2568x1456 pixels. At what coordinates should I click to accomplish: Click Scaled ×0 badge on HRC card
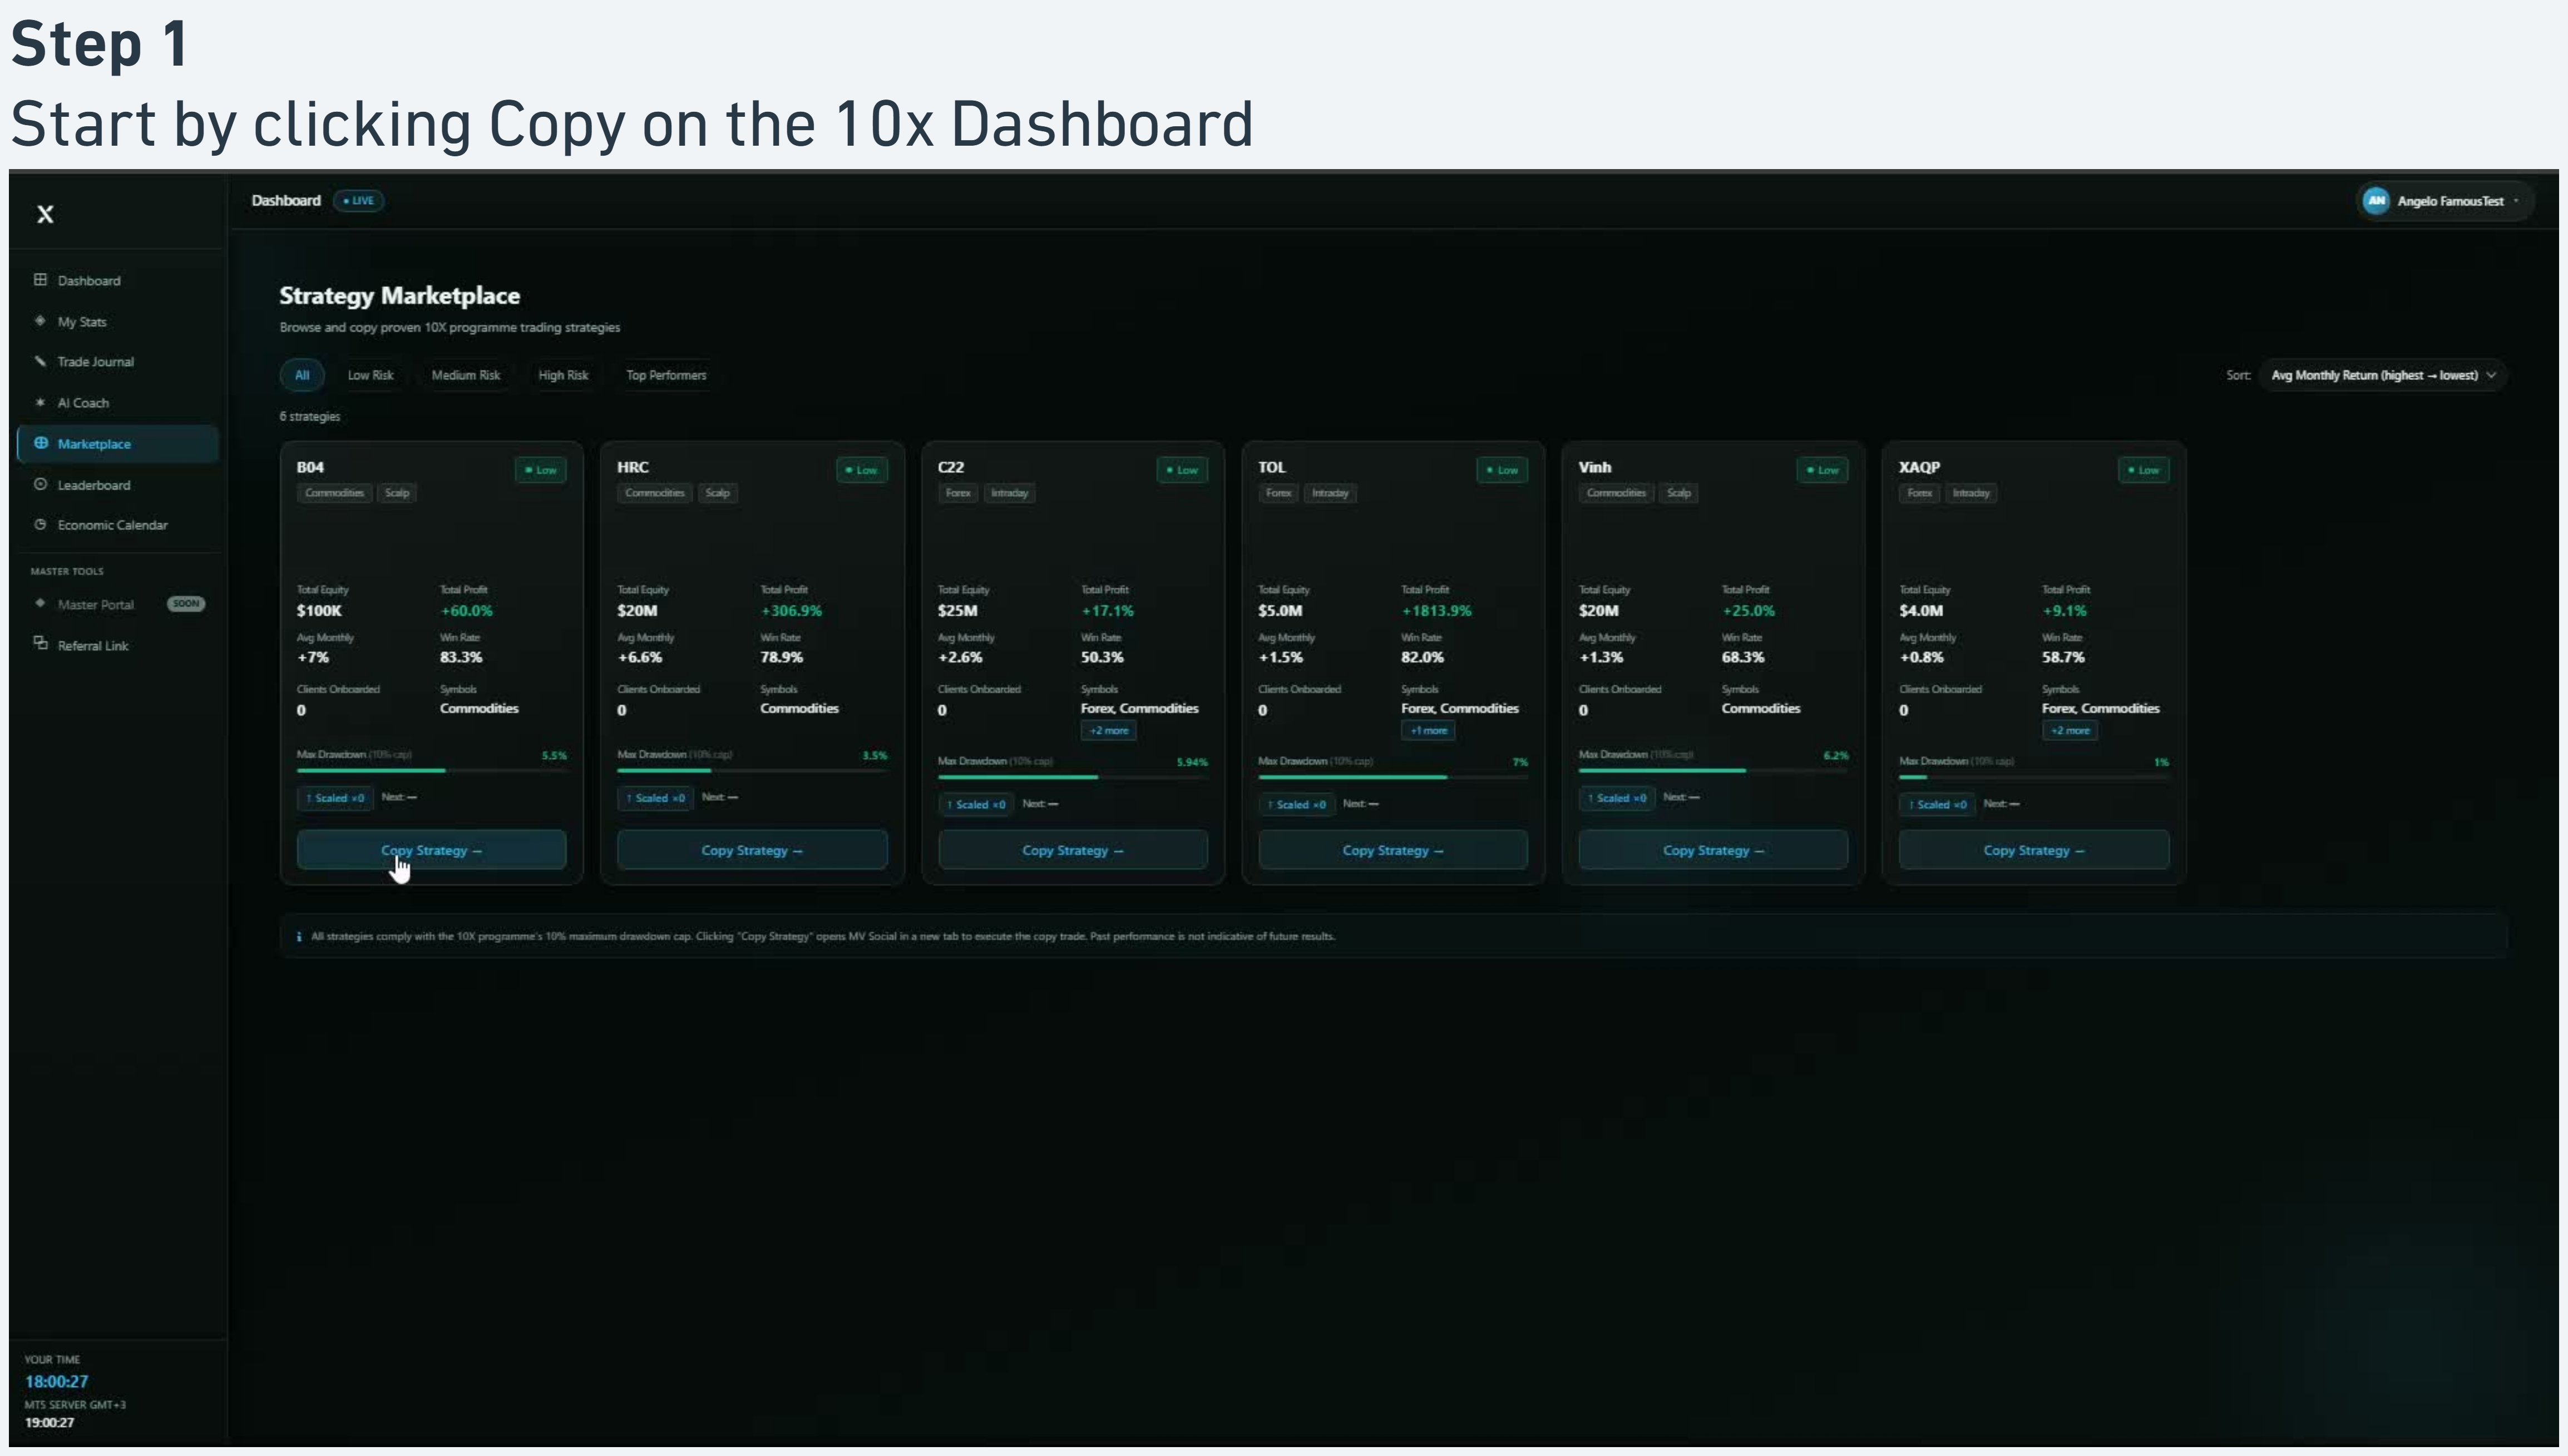coord(655,798)
